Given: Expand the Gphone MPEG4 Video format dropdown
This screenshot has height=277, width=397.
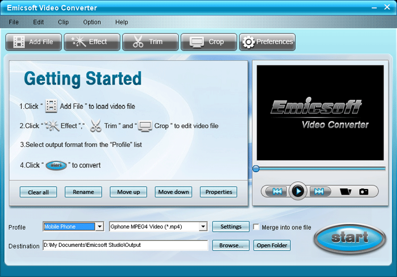Looking at the screenshot, I should (203, 226).
